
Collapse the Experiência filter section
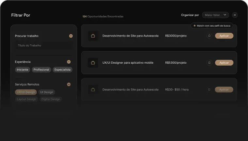pos(69,62)
